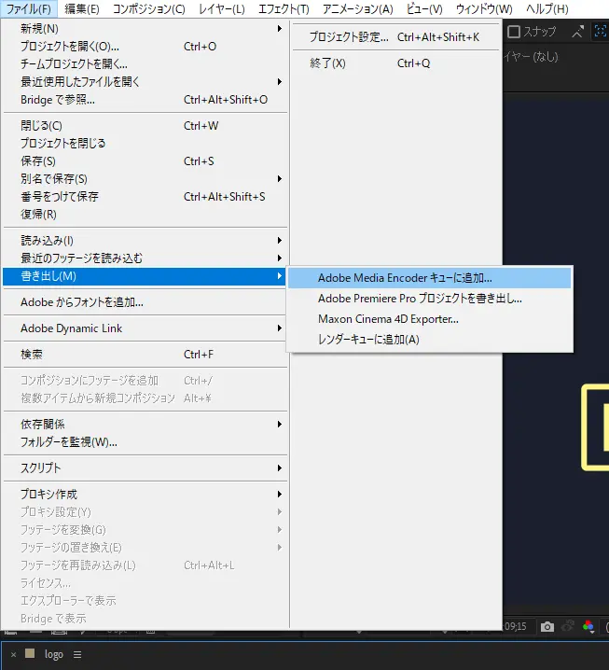Open the logo panel hamburger menu
This screenshot has width=609, height=670.
(77, 655)
